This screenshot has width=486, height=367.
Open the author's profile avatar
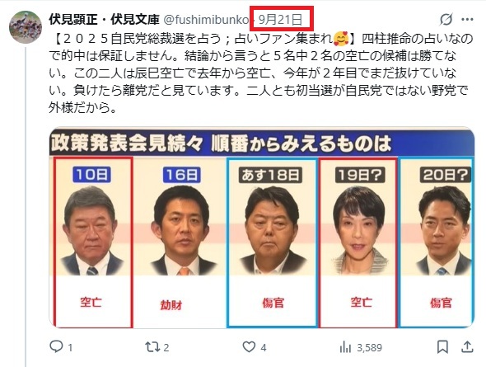point(26,27)
